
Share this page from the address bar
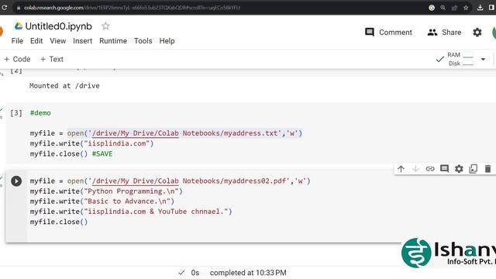pyautogui.click(x=455, y=8)
